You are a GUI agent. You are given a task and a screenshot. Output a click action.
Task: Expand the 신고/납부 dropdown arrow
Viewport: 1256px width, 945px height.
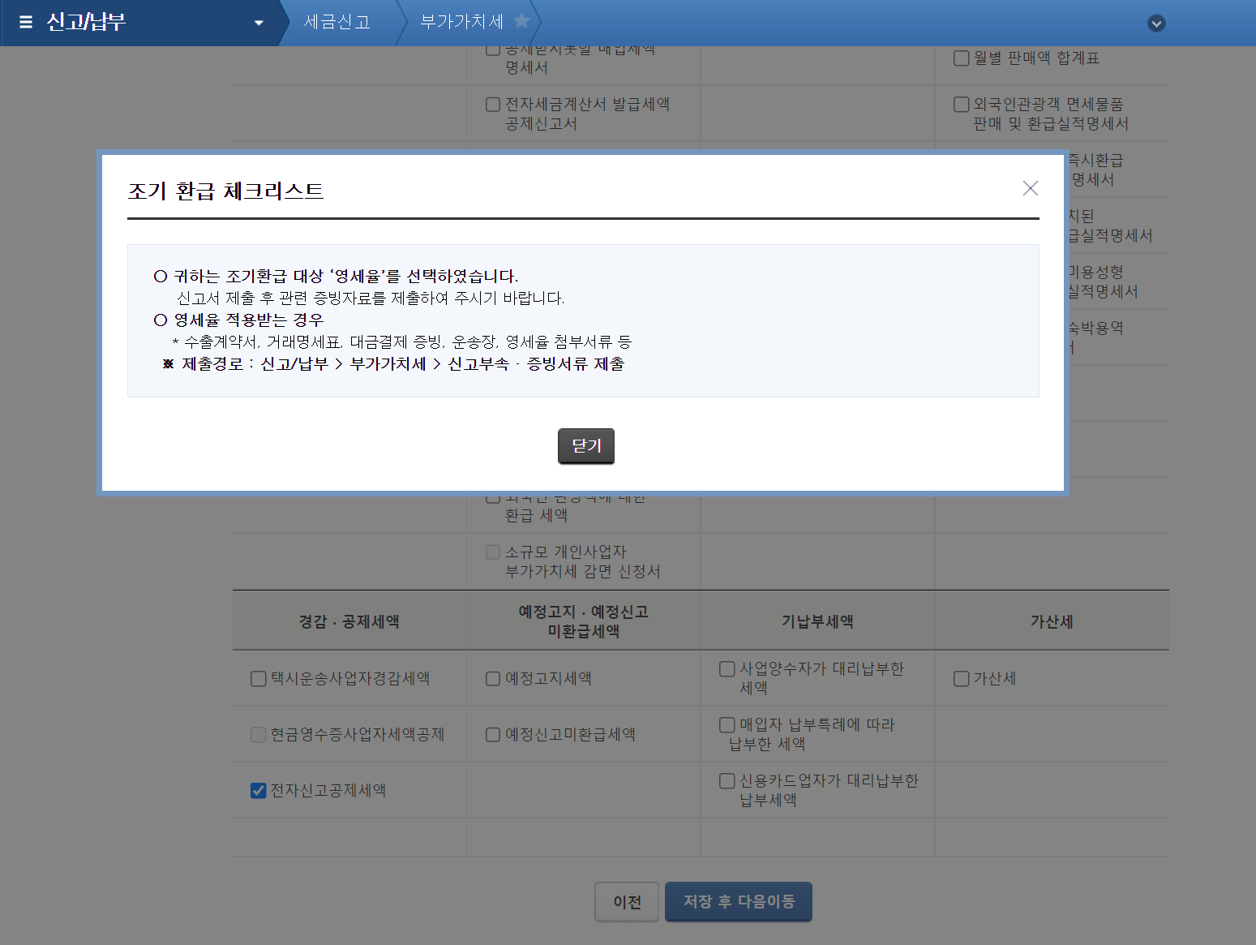(259, 23)
